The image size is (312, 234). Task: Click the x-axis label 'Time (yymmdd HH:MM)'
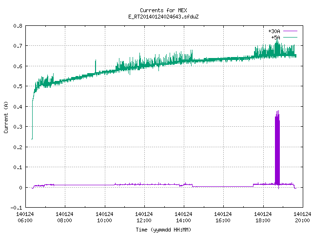[163, 230]
